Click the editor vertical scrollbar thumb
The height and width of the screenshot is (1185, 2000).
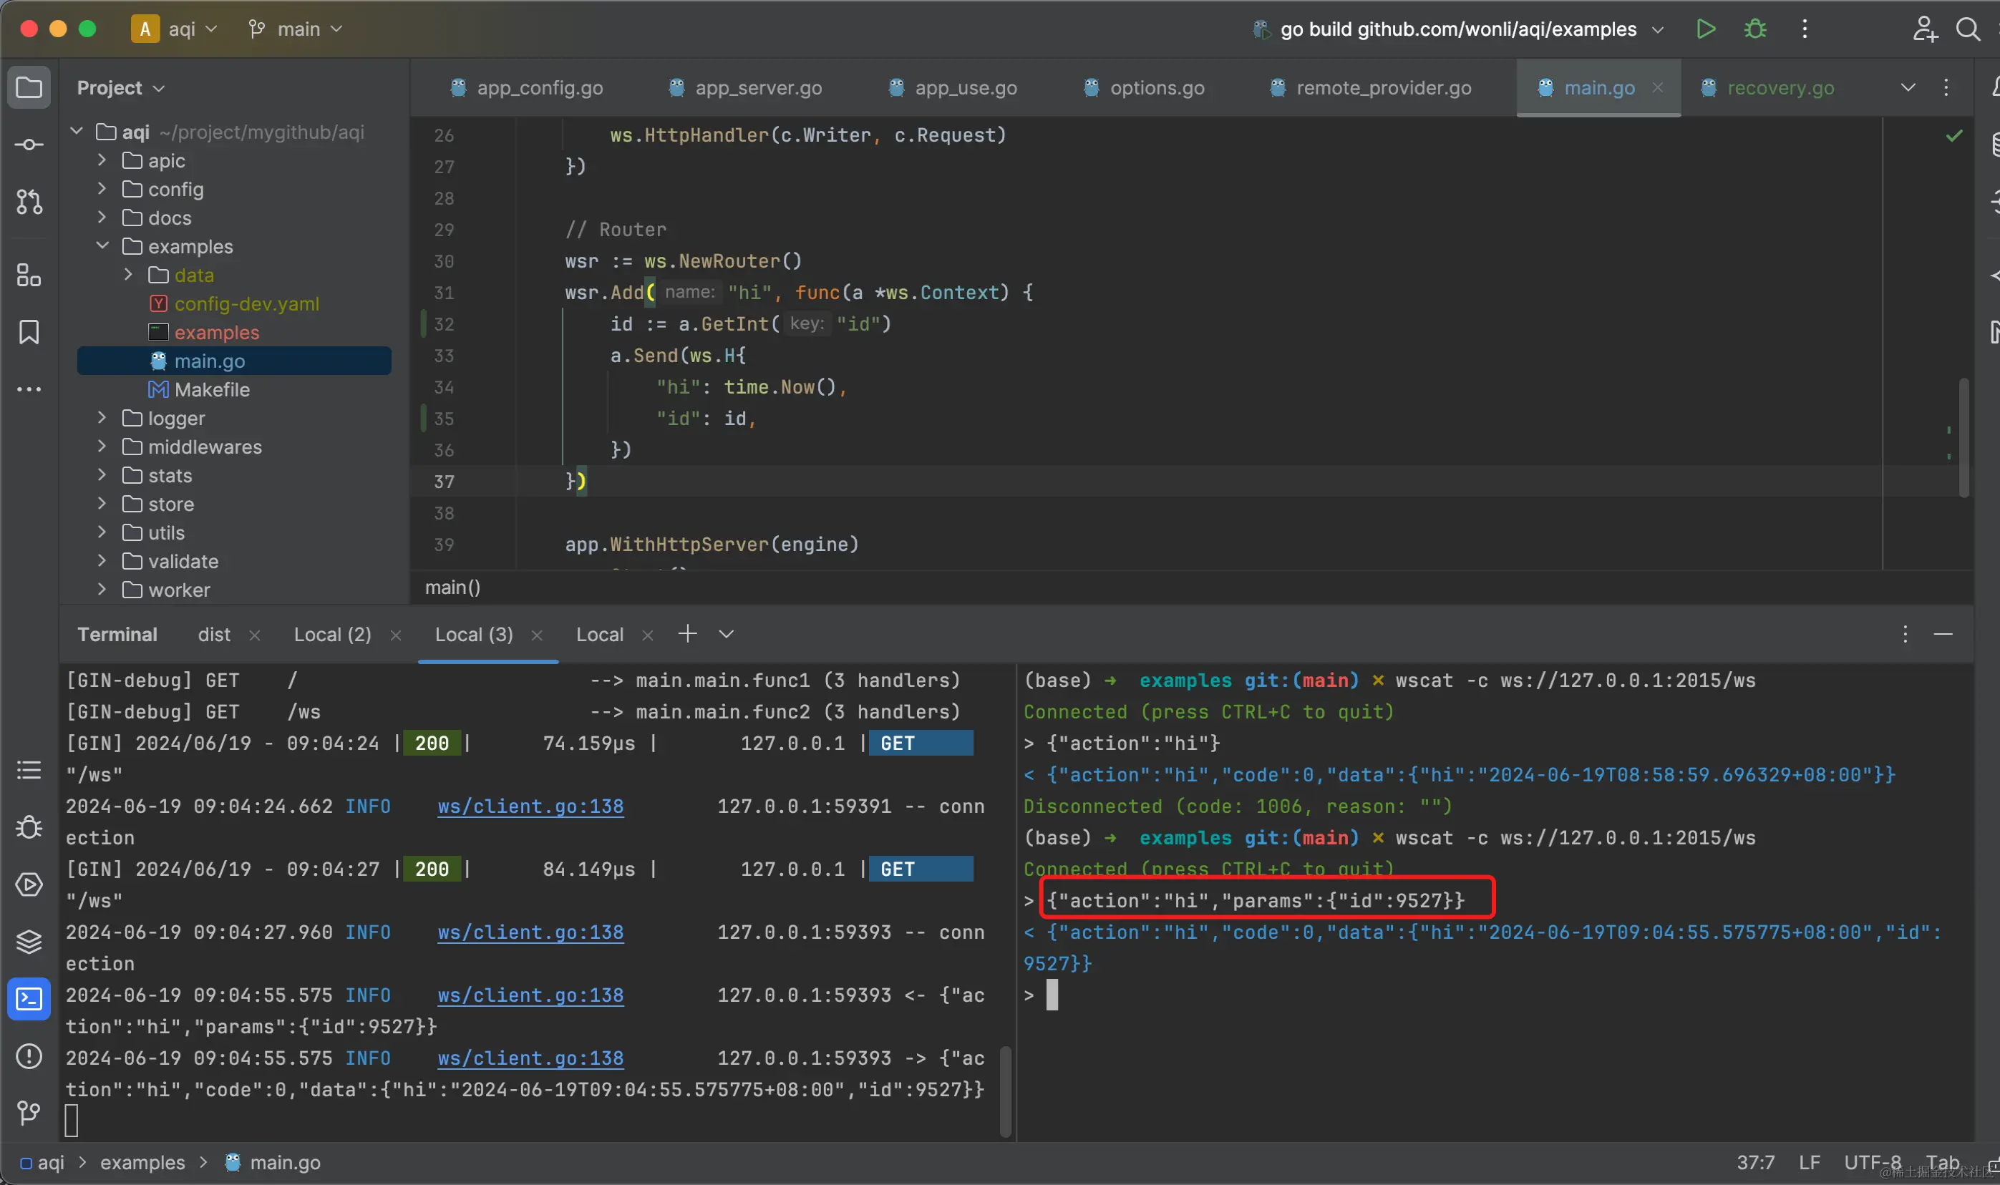[x=1963, y=438]
